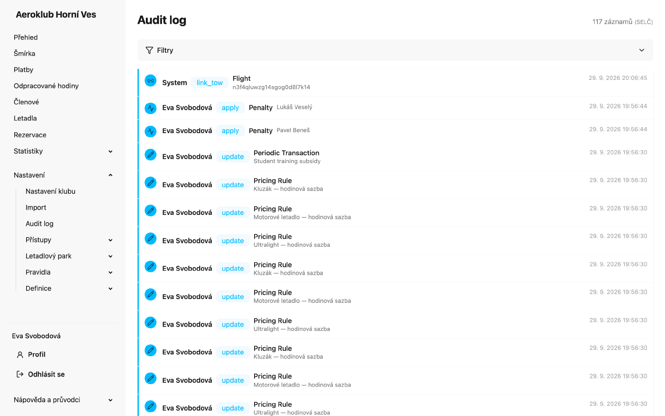Navigate to Odpracované hodiny
This screenshot has width=665, height=416.
(46, 86)
